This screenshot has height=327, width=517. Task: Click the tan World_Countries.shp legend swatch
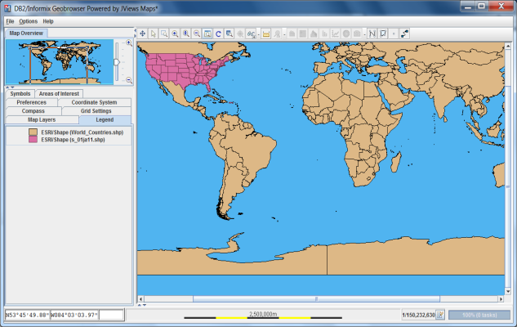(x=33, y=132)
